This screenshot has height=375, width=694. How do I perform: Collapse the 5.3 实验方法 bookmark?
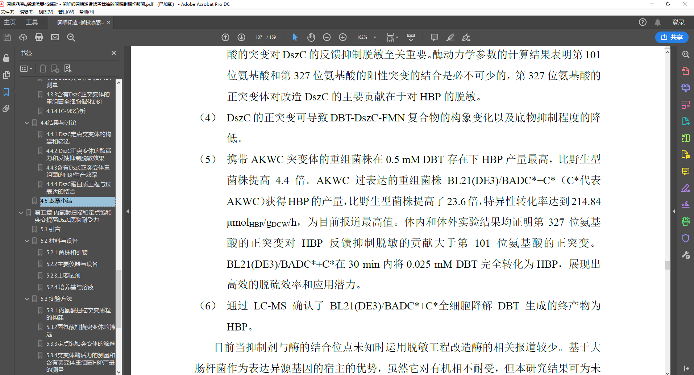[26, 299]
